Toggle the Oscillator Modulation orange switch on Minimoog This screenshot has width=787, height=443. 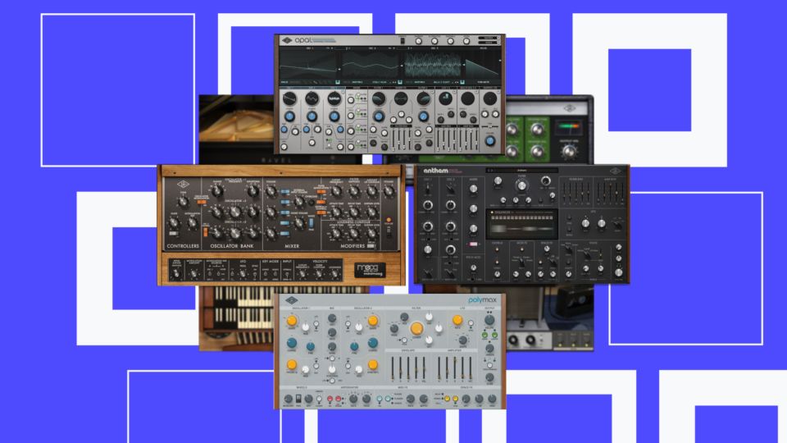[x=202, y=202]
